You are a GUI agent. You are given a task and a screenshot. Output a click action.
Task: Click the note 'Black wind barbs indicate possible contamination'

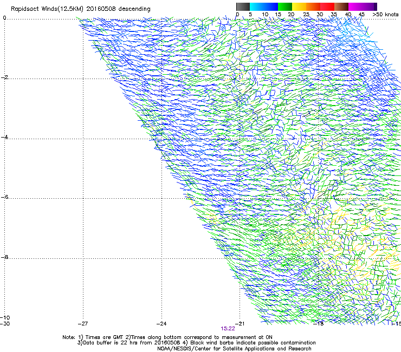253,343
